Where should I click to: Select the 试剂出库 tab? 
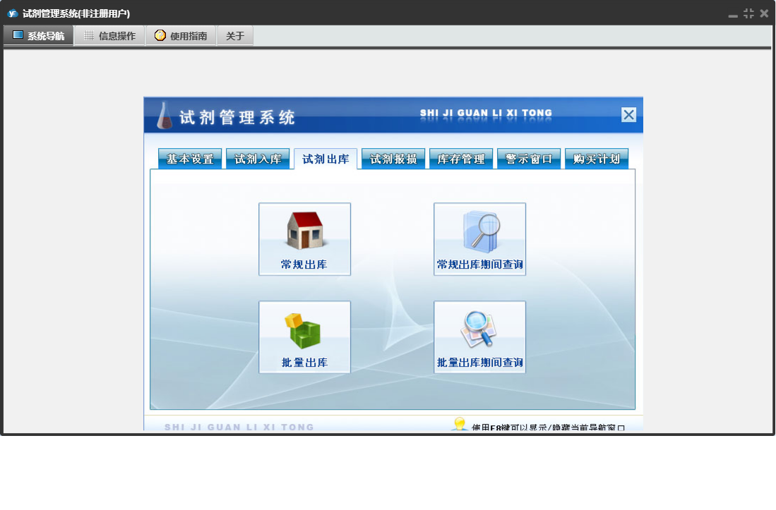(325, 159)
